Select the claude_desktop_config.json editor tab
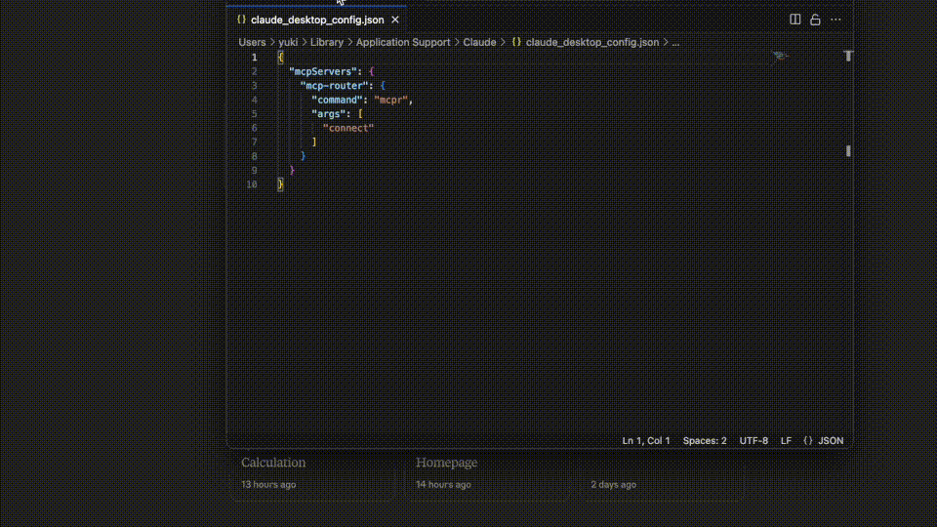 [316, 20]
